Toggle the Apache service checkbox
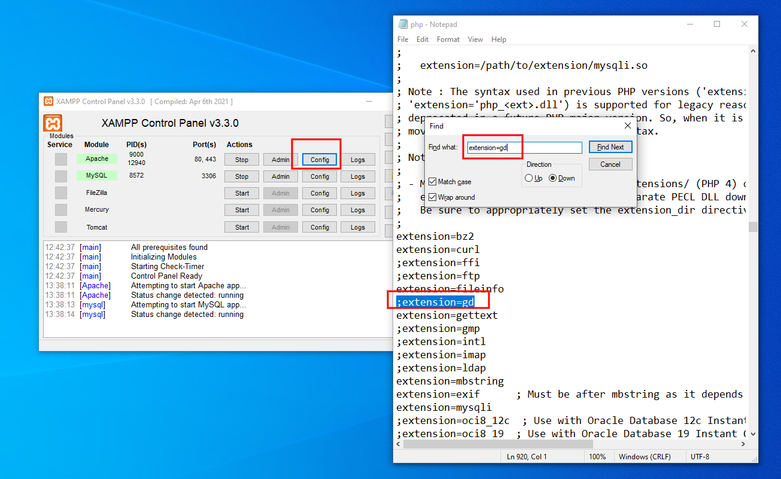This screenshot has width=781, height=479. 60,158
